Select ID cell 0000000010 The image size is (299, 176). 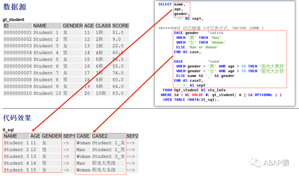18,93
